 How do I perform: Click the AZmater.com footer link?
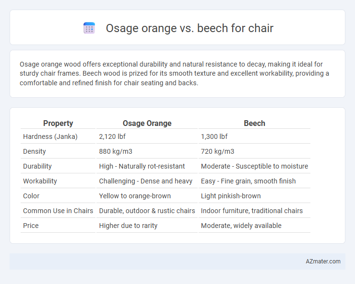click(x=323, y=261)
